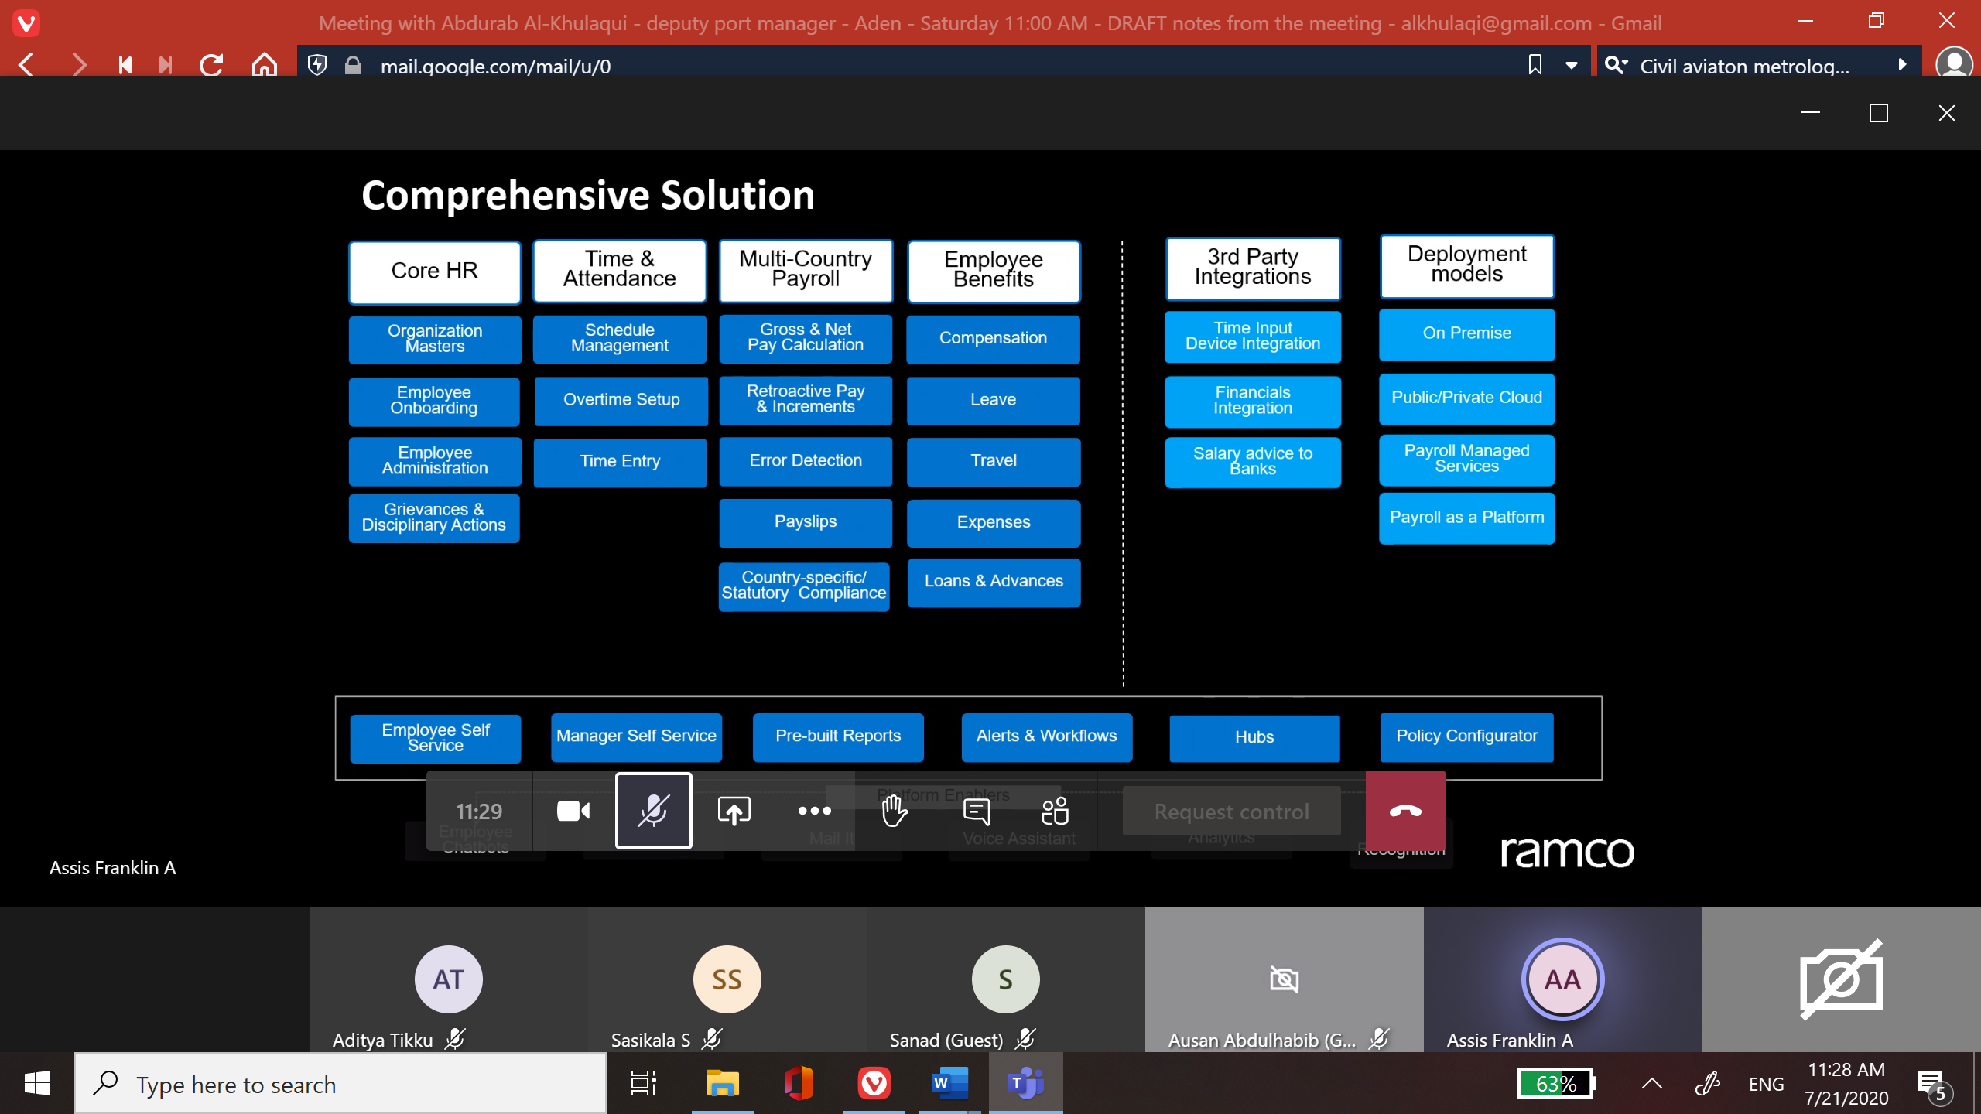Hang up the Teams call

[x=1405, y=811]
